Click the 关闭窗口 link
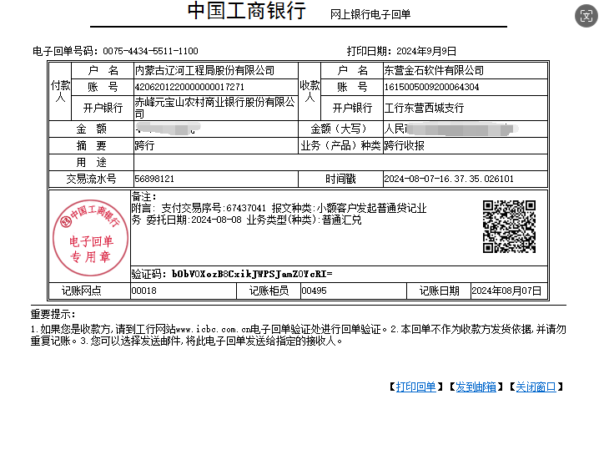The height and width of the screenshot is (455, 604). click(536, 387)
